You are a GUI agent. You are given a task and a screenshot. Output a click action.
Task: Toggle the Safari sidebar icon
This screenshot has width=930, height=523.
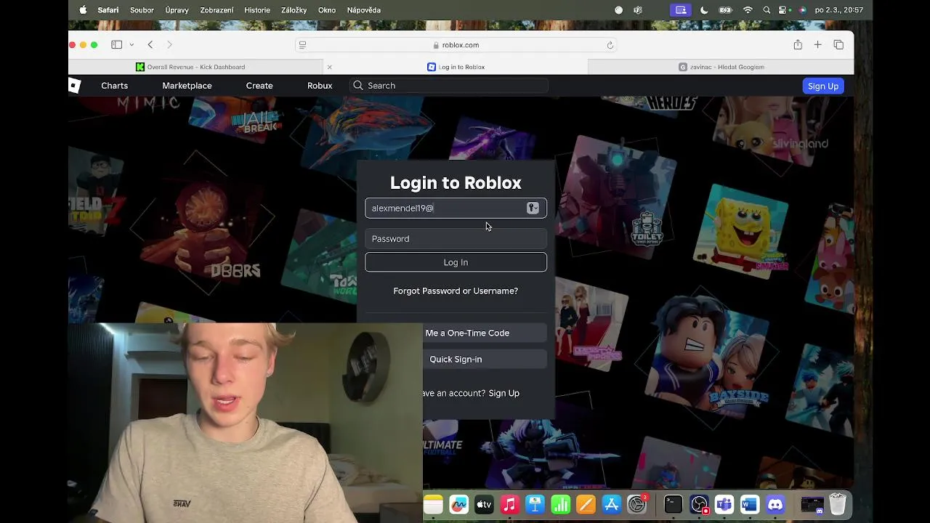(116, 45)
